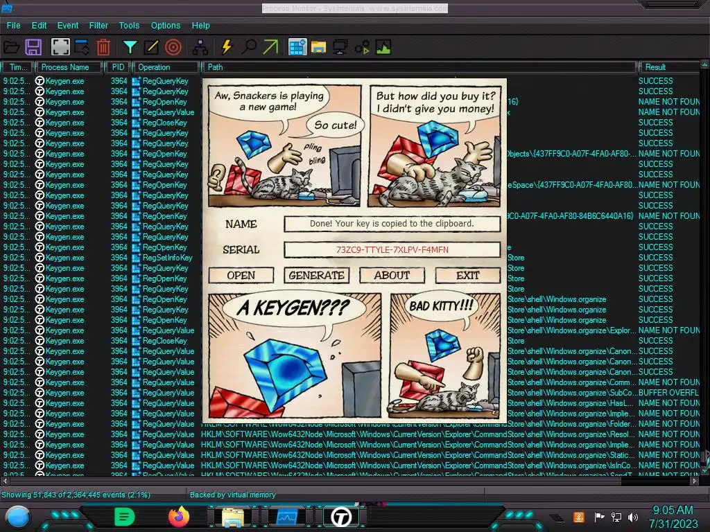
Task: Click the OPEN button in keygen
Action: click(x=241, y=275)
